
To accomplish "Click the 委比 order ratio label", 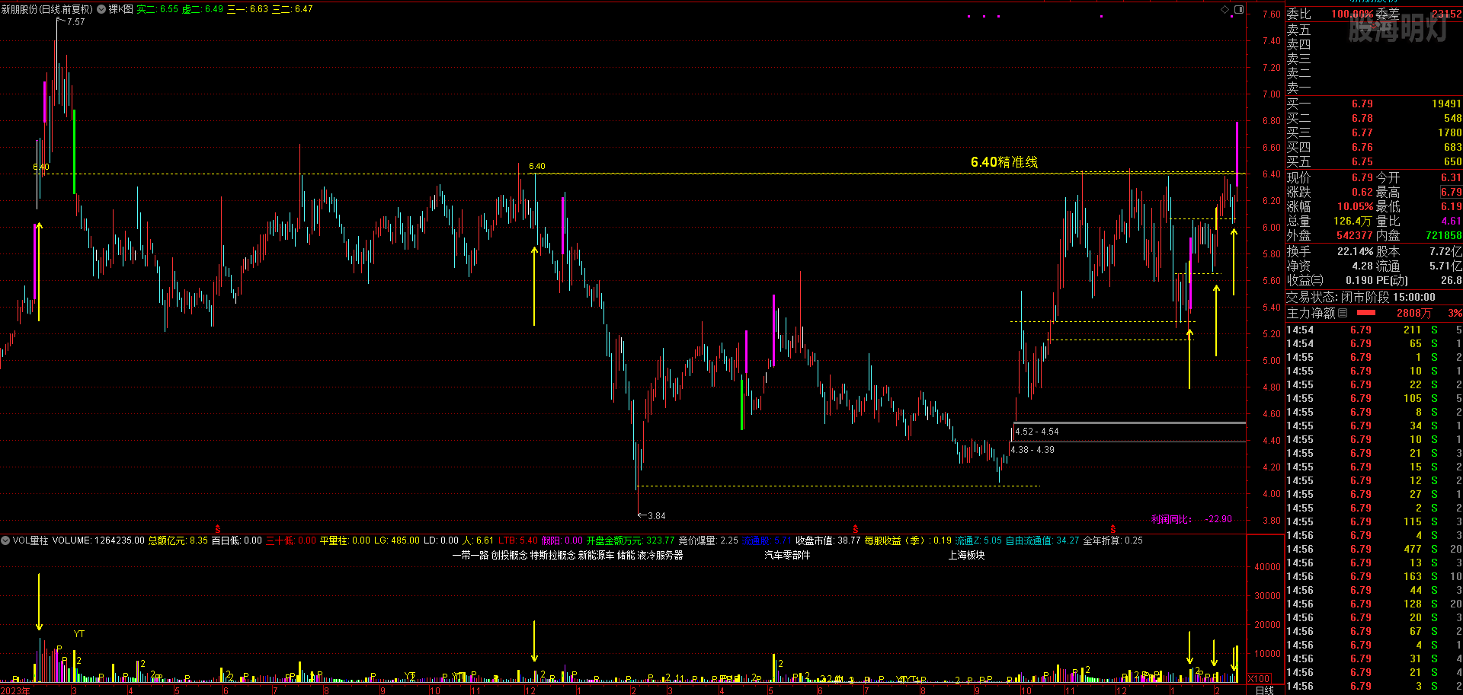I will click(1299, 14).
